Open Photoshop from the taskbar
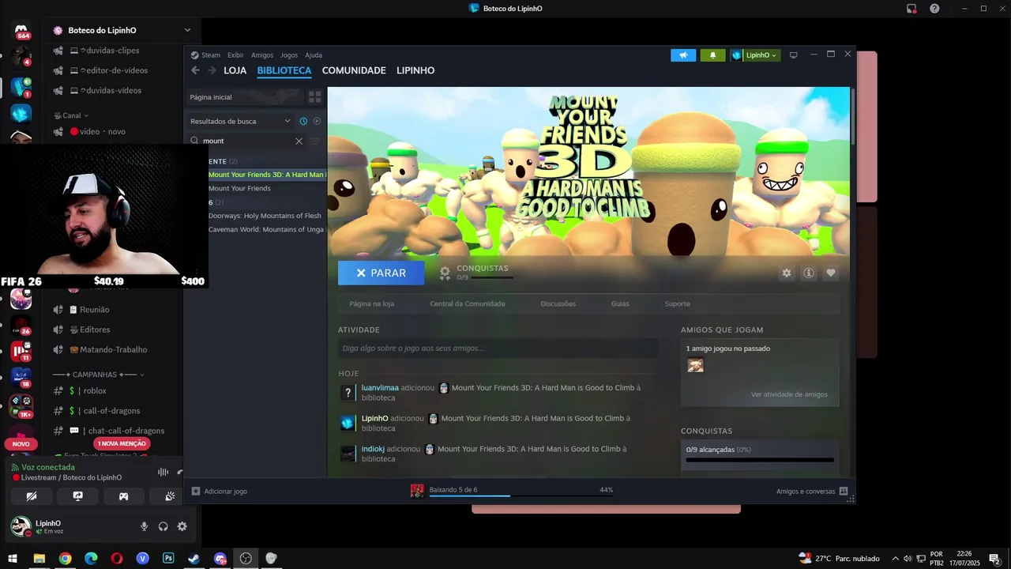 (x=168, y=559)
